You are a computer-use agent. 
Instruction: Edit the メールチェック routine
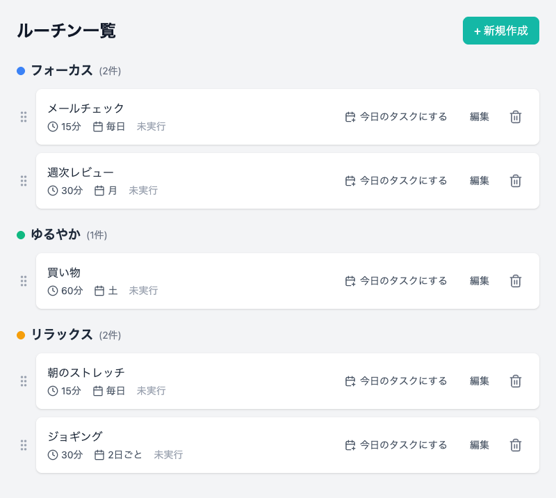pos(480,117)
